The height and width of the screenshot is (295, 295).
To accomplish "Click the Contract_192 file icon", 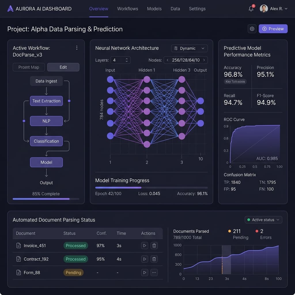I will pyautogui.click(x=19, y=259).
